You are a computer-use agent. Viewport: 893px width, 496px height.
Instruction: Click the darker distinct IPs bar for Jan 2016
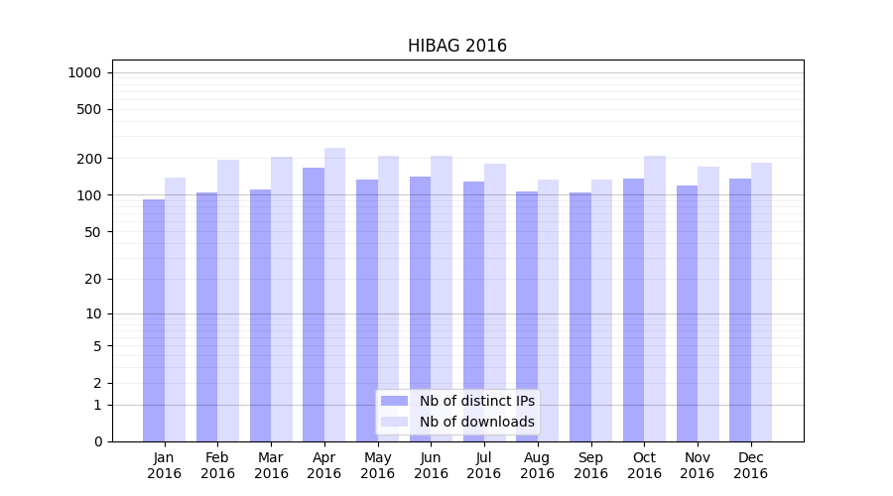pyautogui.click(x=154, y=319)
